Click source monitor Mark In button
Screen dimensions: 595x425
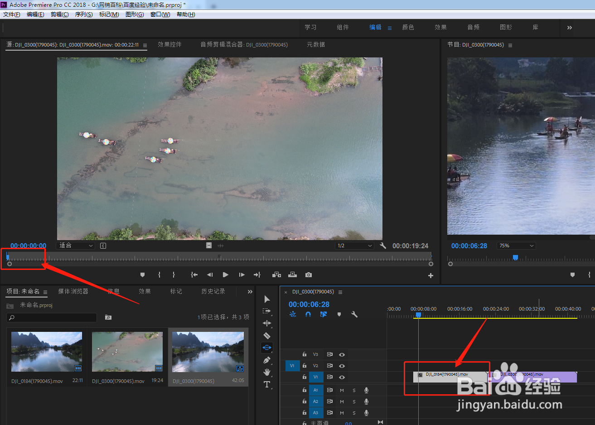coord(159,275)
